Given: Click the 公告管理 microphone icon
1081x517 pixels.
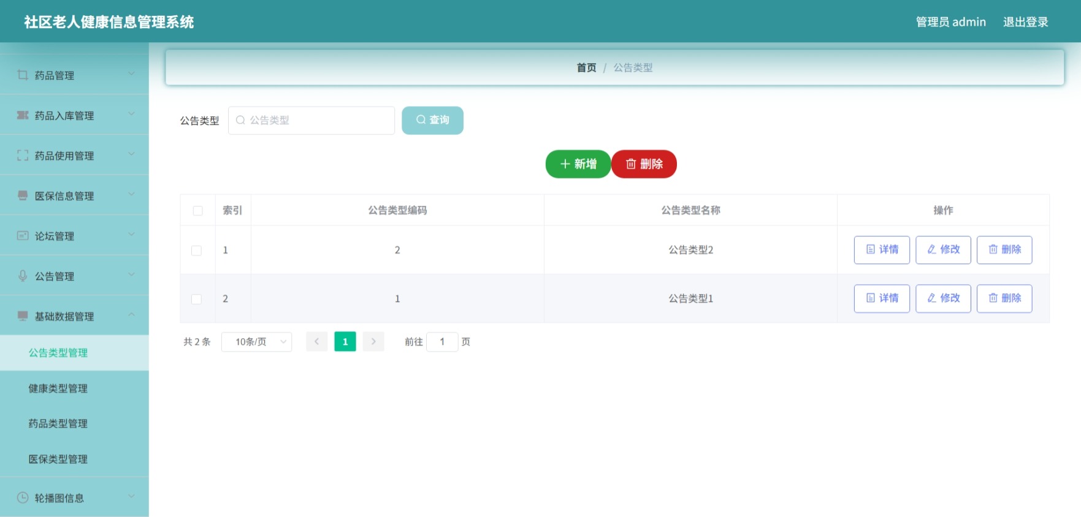Looking at the screenshot, I should (23, 276).
